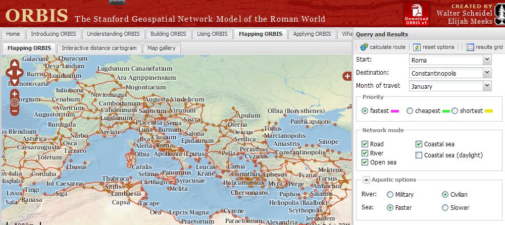Zoom in using the map plus button
The image size is (505, 225).
pos(15,94)
